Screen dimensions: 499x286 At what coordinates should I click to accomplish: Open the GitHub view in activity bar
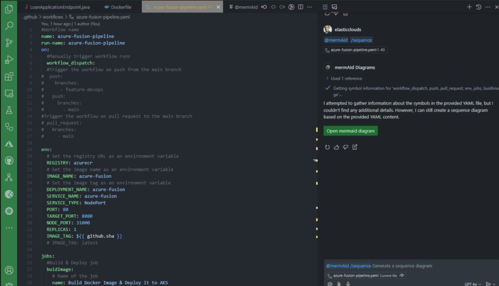[9, 161]
